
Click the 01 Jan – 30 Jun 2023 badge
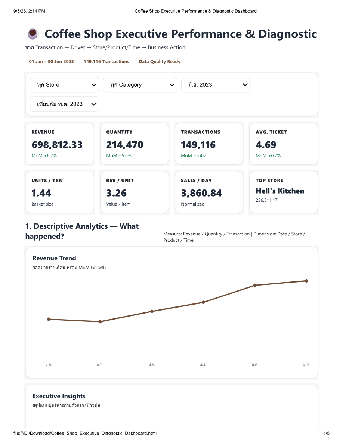[x=51, y=61]
